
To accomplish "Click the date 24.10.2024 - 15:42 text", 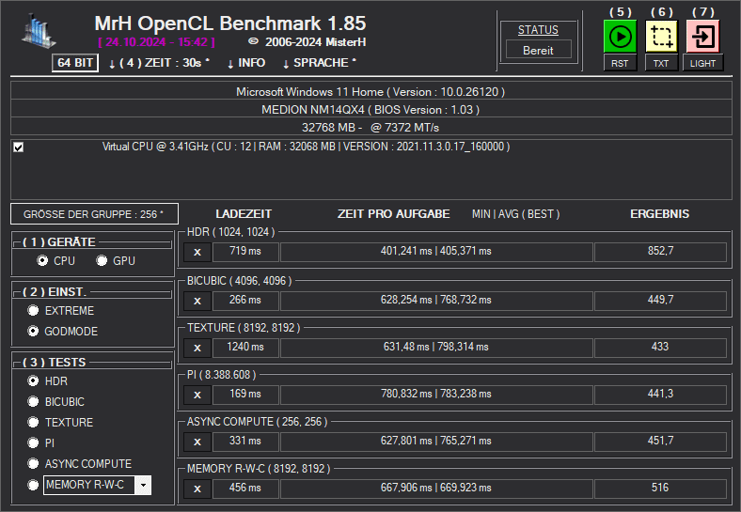I will point(157,42).
